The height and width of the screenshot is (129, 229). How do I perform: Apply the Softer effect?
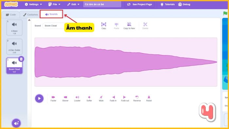89,99
